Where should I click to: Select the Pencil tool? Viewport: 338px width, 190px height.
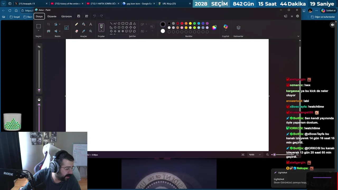(x=77, y=24)
